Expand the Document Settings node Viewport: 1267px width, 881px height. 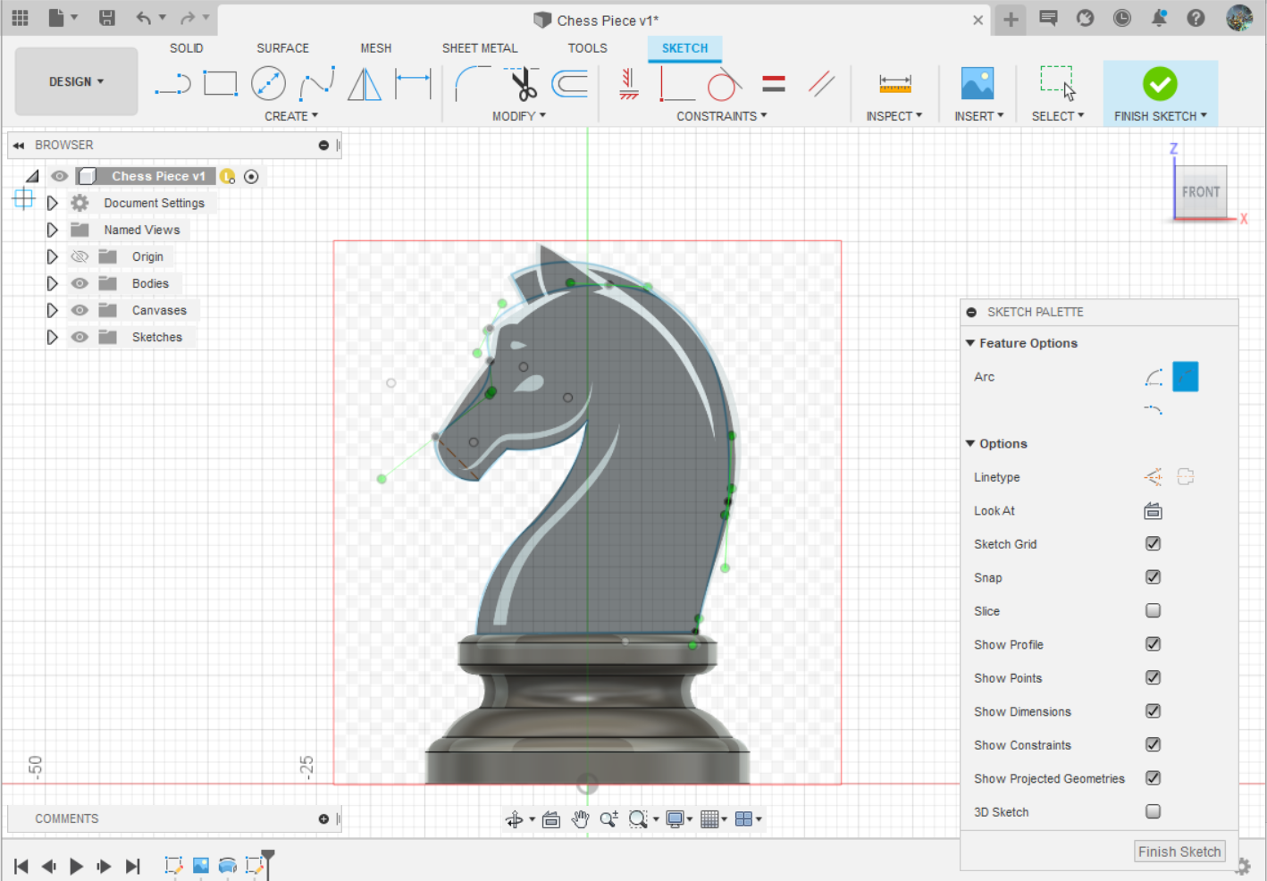pos(52,203)
